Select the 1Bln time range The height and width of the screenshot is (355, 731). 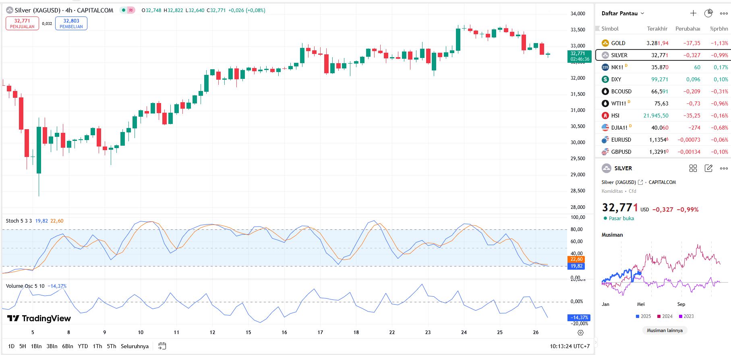click(x=36, y=346)
